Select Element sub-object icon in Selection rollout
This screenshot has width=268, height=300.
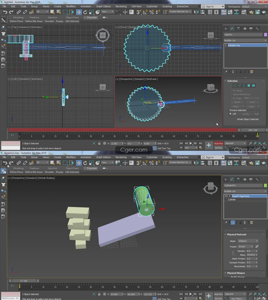point(253,86)
